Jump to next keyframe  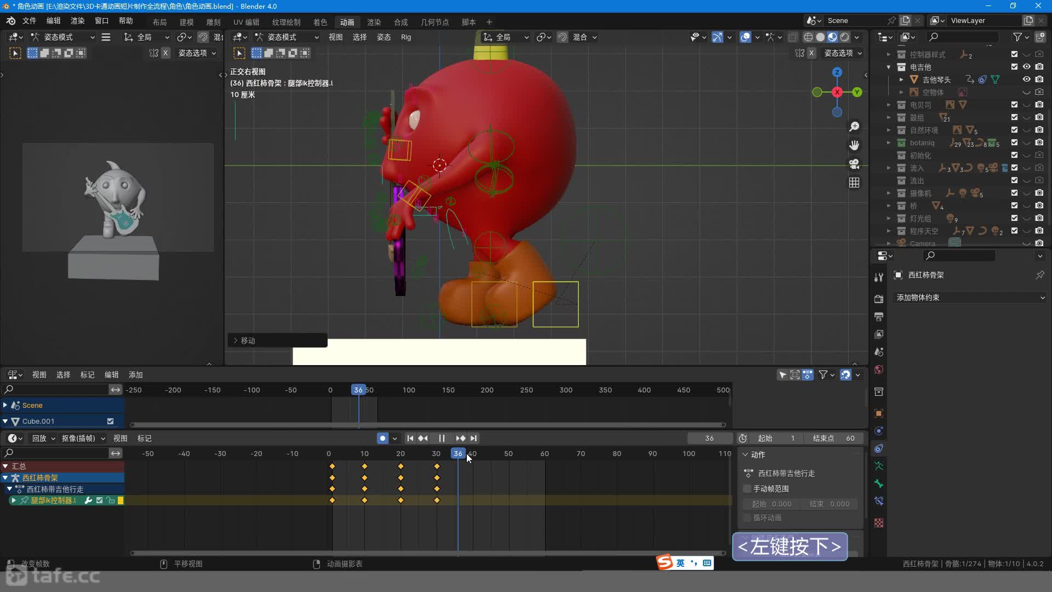coord(460,439)
